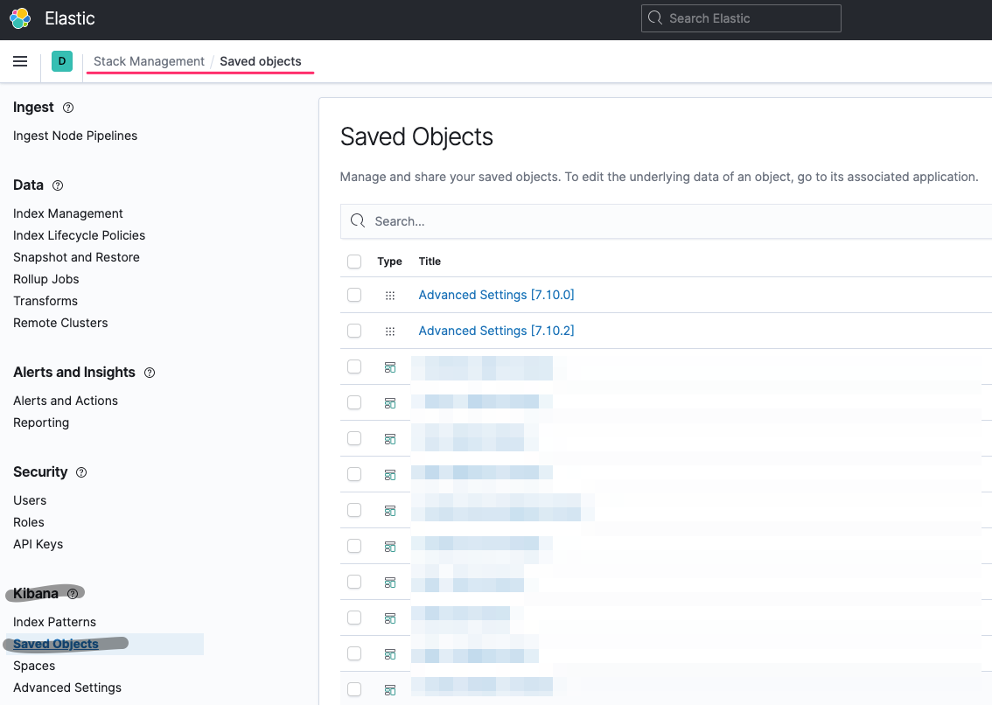Click the green "D" space avatar
This screenshot has height=705, width=992.
click(x=61, y=61)
